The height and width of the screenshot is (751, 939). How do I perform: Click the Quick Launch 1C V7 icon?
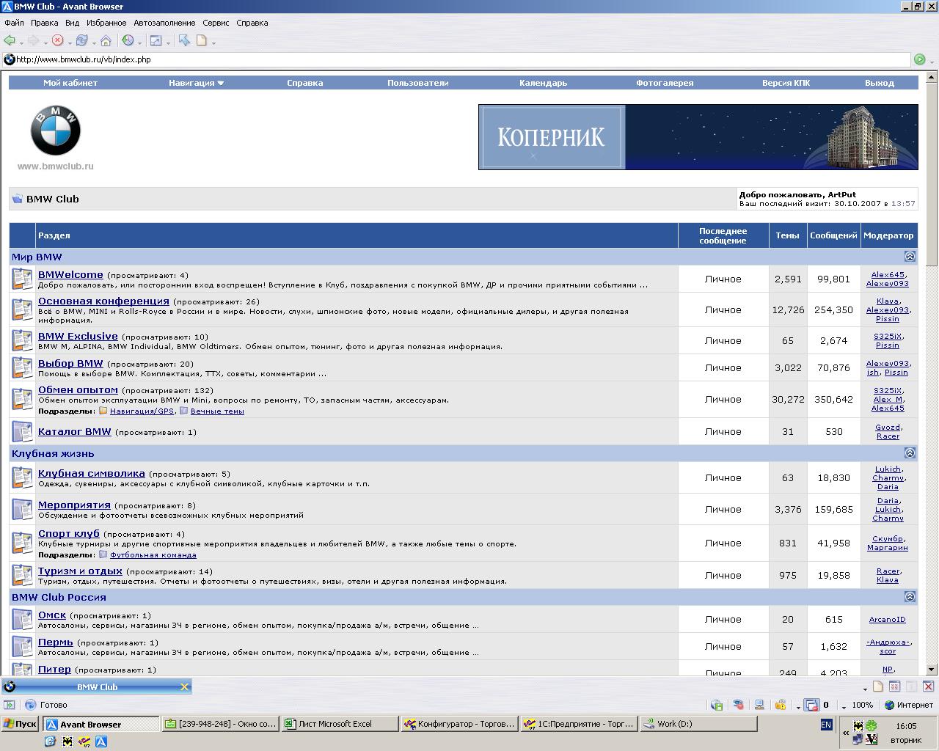click(84, 741)
